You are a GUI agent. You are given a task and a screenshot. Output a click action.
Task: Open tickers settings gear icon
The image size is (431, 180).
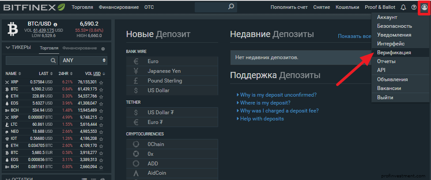point(103,49)
